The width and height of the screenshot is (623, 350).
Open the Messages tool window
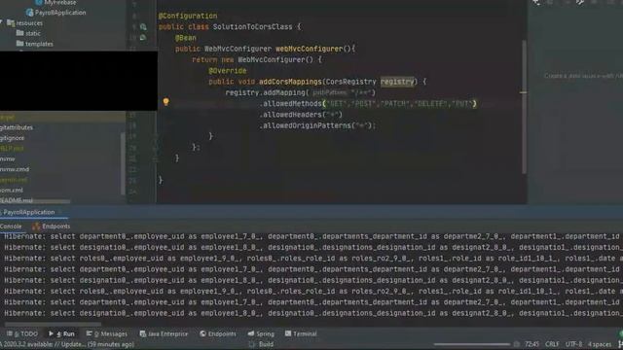click(107, 333)
